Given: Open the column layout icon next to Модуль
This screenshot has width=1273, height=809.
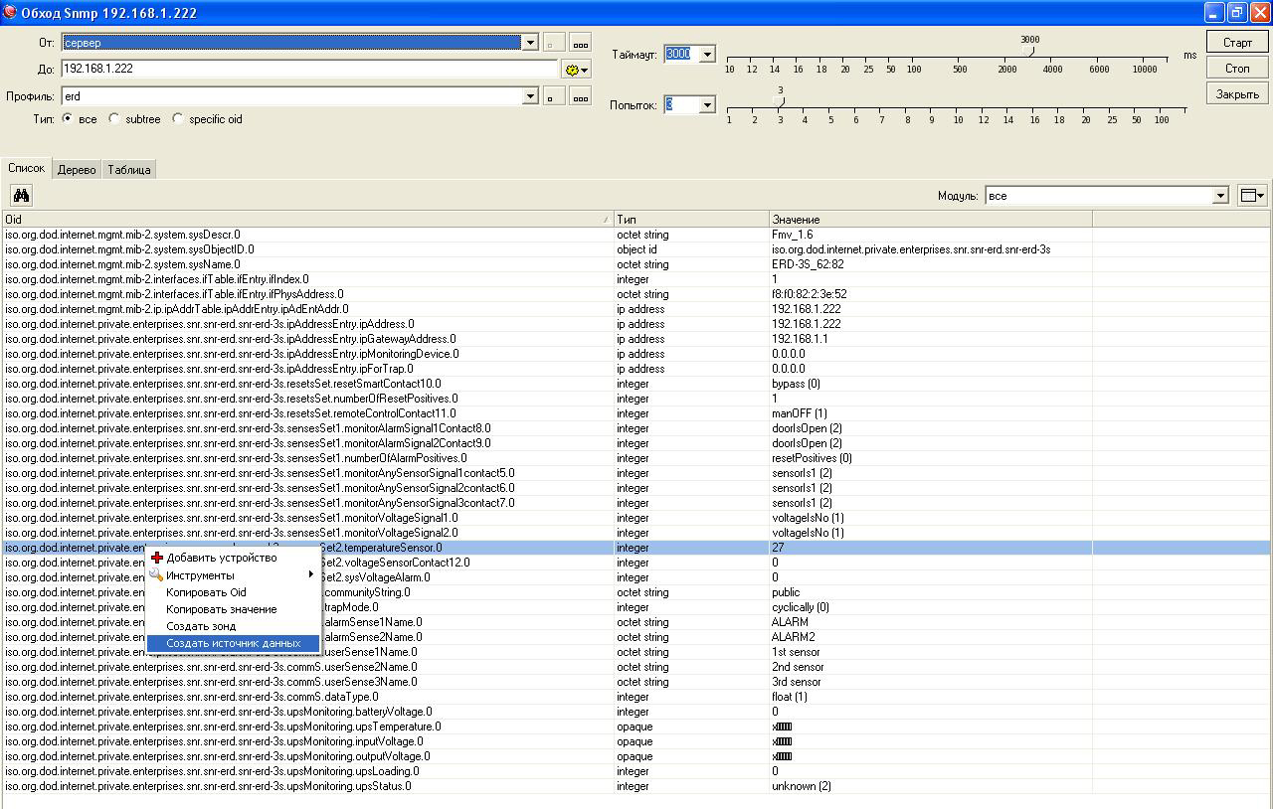Looking at the screenshot, I should [1252, 196].
